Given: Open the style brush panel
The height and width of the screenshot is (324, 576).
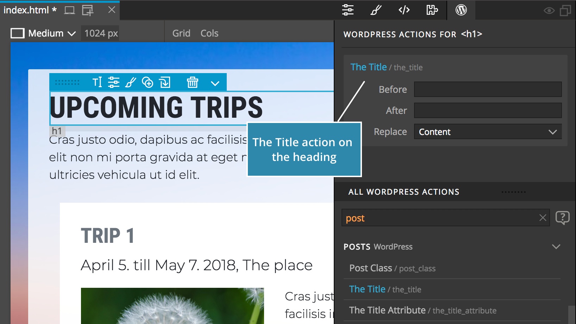Looking at the screenshot, I should coord(376,10).
